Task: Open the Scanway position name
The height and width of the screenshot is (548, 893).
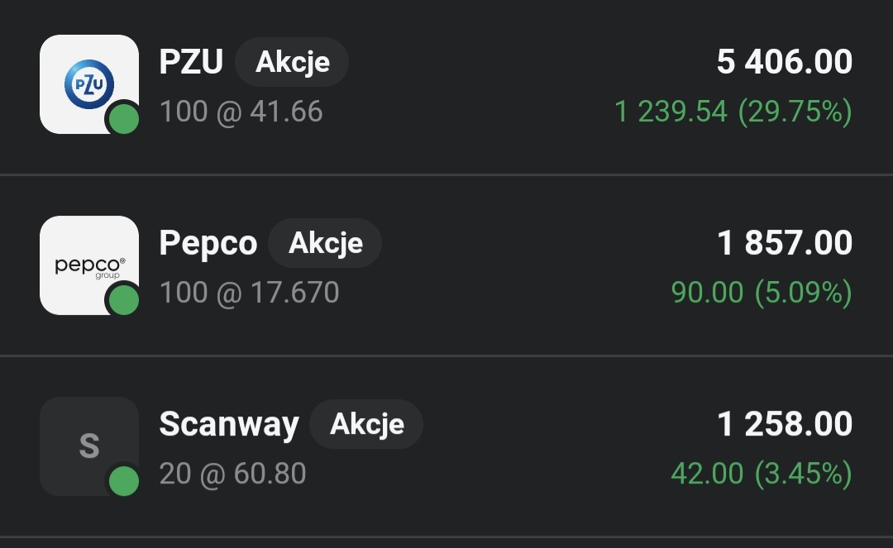Action: click(x=228, y=424)
